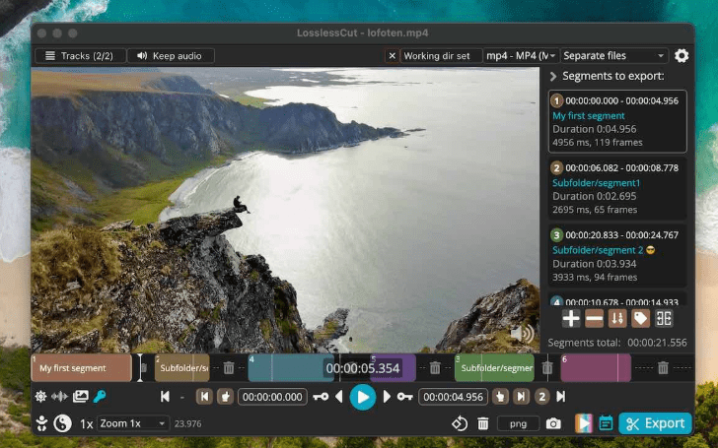Click the change segment order icon
718x448 pixels.
coord(617,319)
